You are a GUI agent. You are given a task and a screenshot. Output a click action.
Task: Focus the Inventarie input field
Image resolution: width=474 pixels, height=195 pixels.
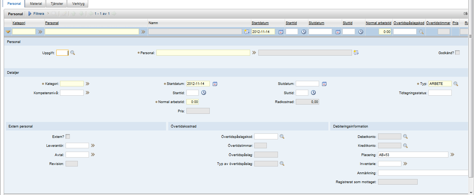click(x=390, y=163)
